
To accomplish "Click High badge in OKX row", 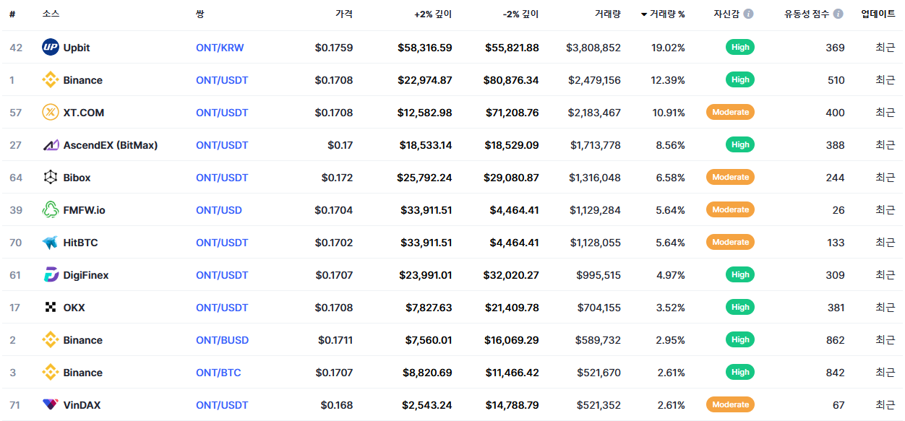I will coord(740,308).
